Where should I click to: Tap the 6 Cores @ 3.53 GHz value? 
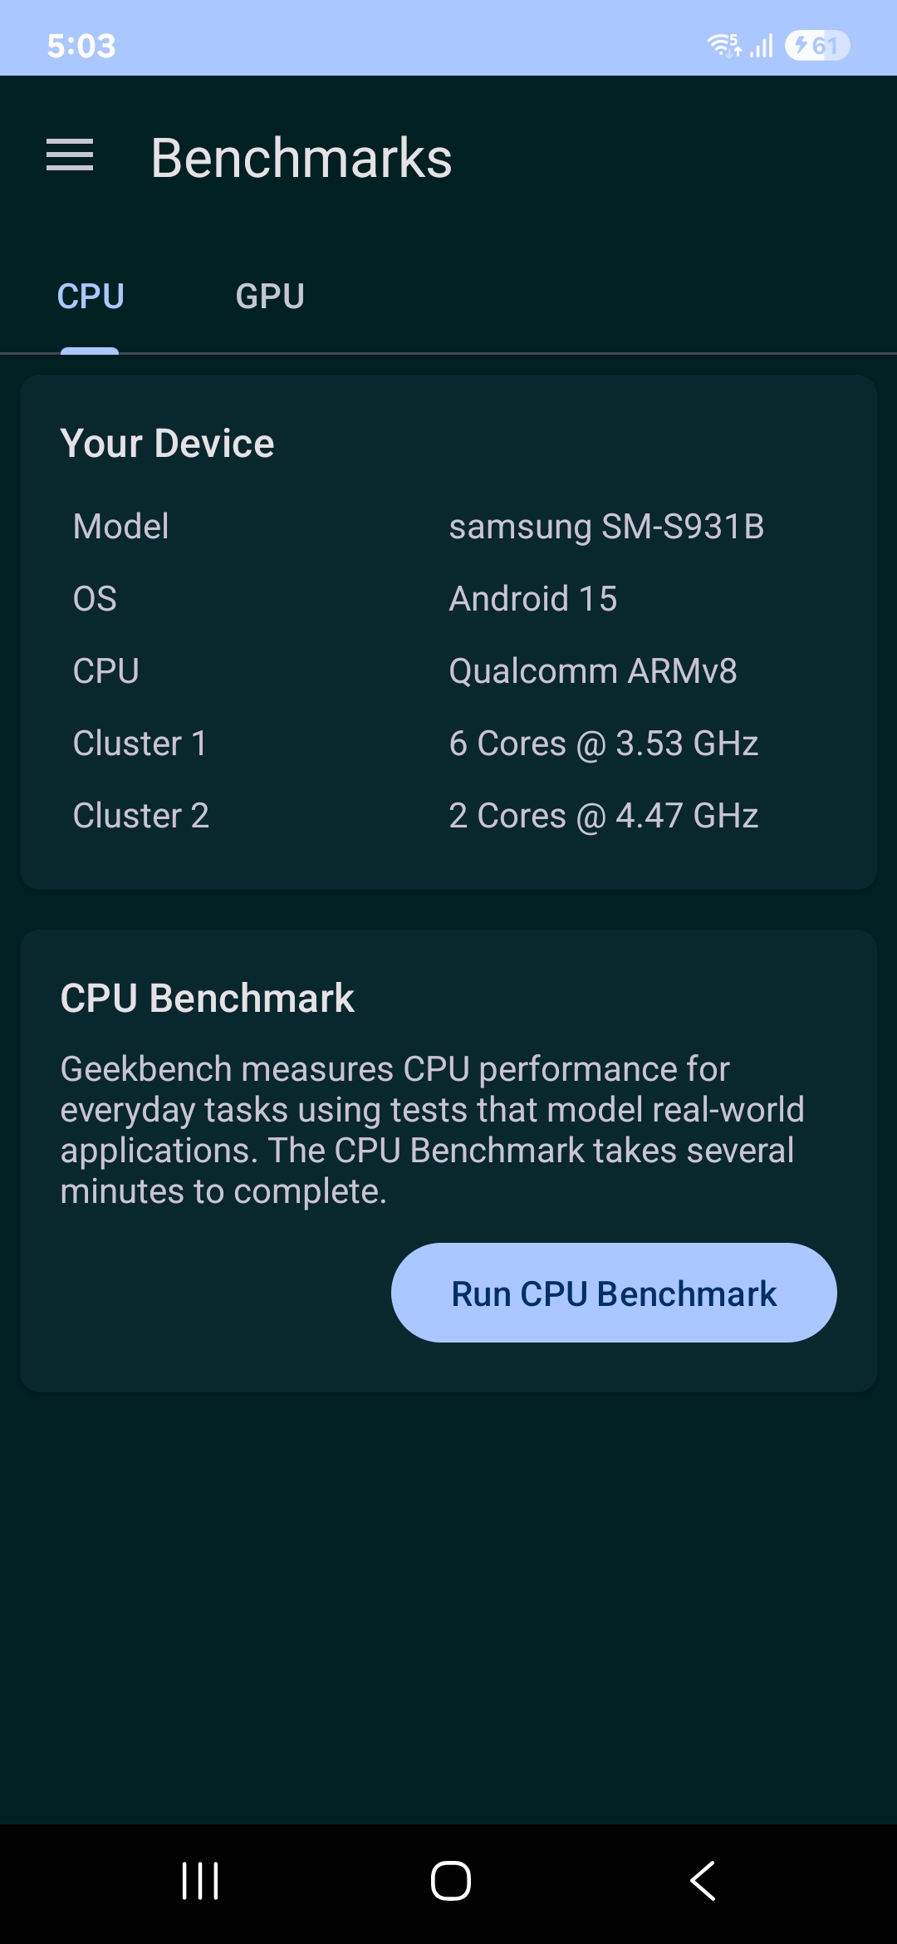(603, 744)
